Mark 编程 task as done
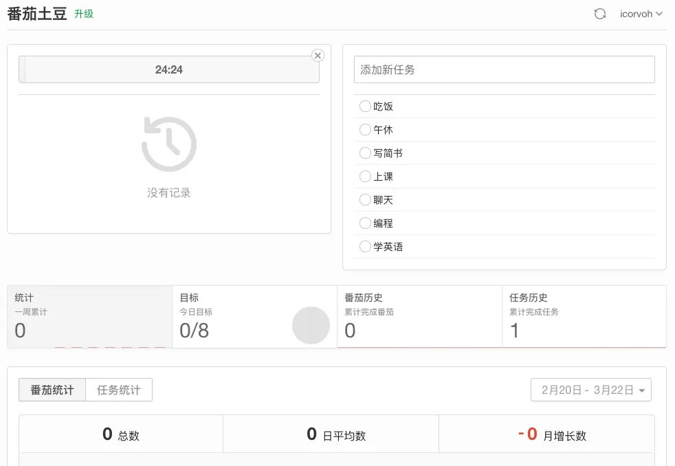The image size is (675, 466). 365,223
